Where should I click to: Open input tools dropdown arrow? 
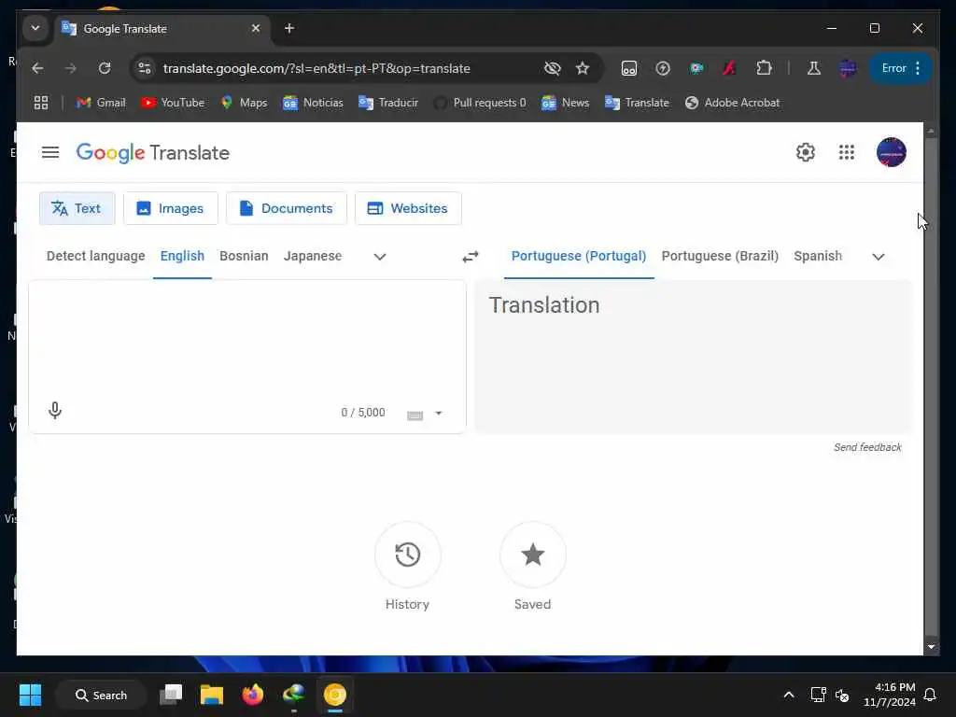click(x=439, y=414)
